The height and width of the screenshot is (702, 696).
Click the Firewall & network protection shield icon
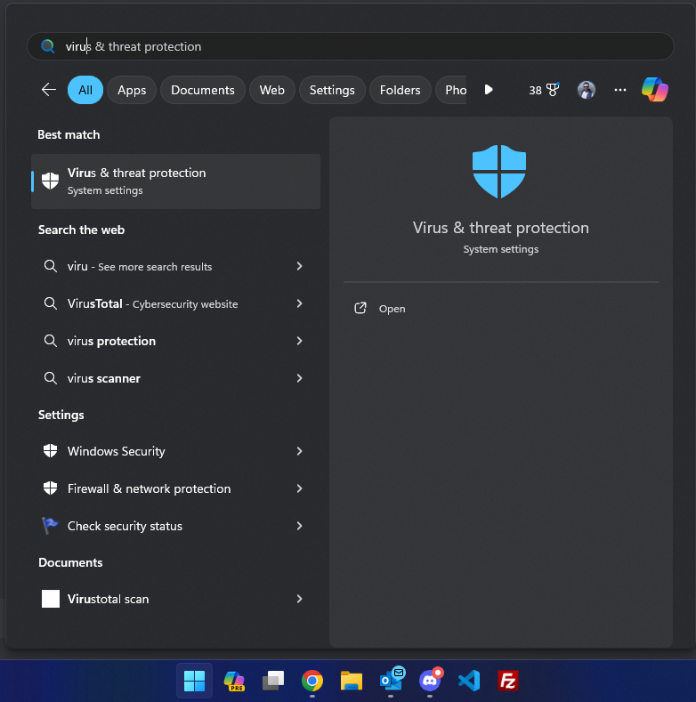(50, 488)
